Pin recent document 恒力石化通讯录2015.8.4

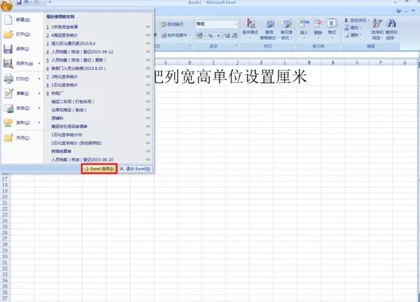(148, 43)
